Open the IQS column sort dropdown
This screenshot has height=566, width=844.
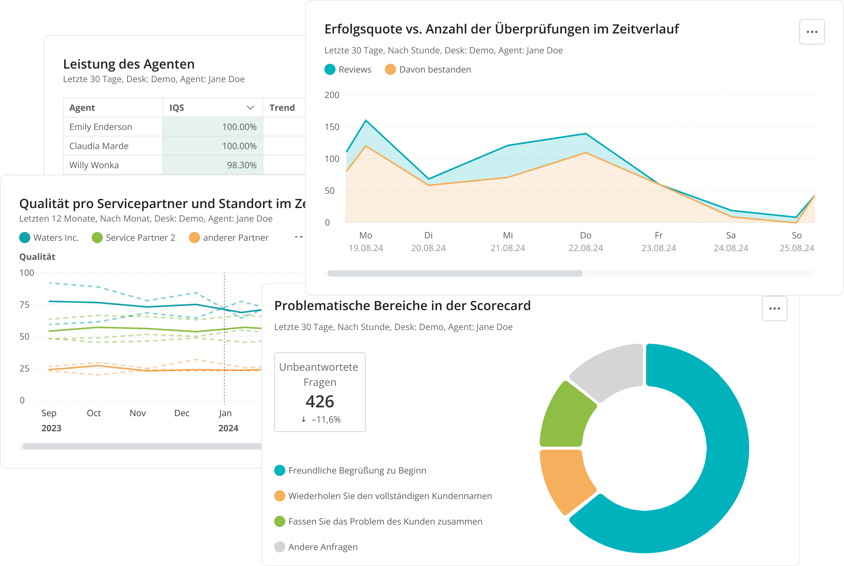(250, 107)
